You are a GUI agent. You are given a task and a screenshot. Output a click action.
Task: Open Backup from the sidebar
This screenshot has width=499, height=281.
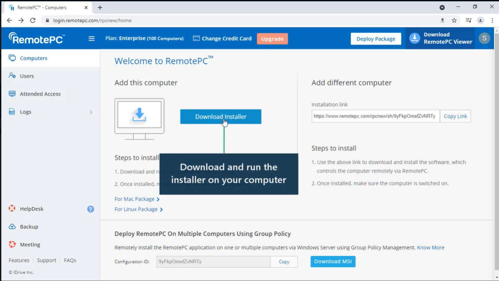click(x=29, y=227)
